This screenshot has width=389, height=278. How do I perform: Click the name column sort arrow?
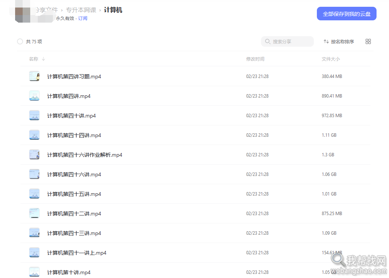click(x=43, y=59)
